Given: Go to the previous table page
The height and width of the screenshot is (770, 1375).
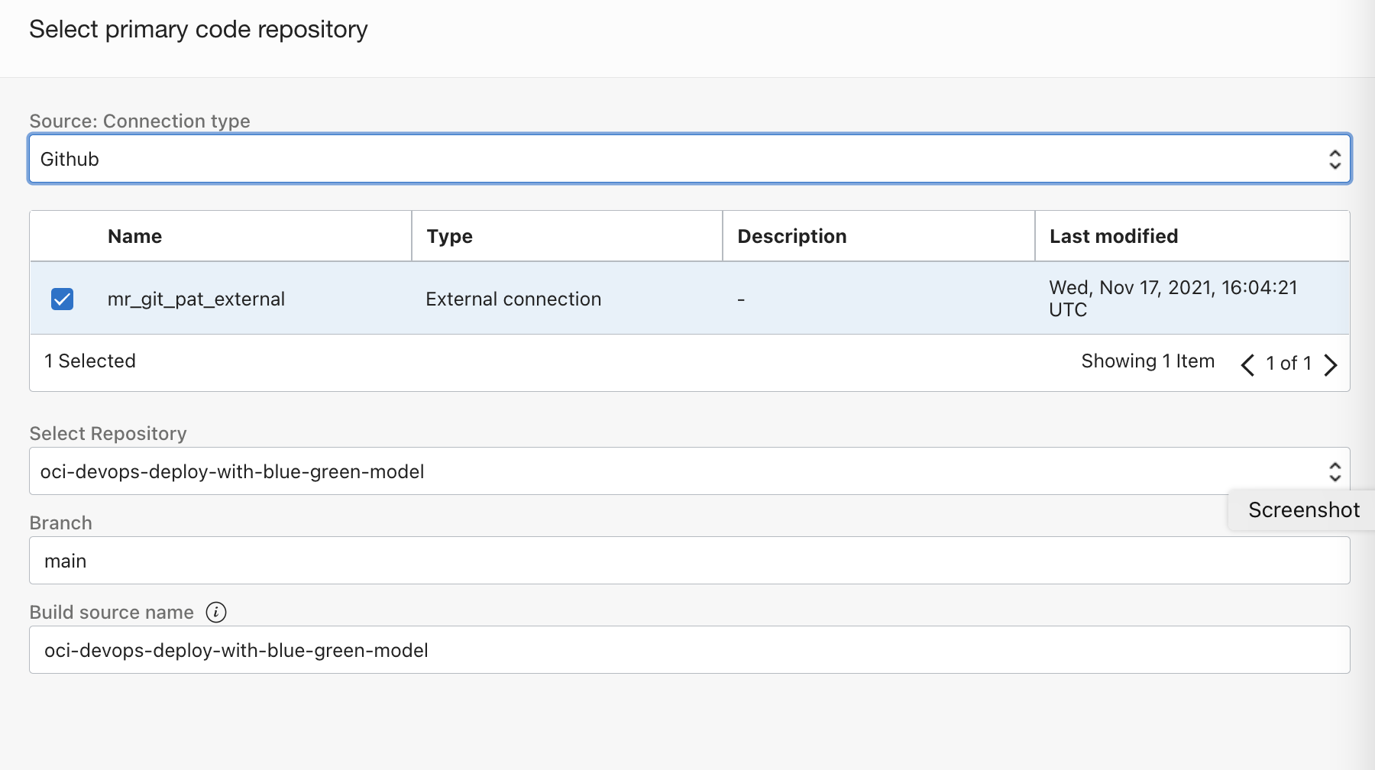Looking at the screenshot, I should [x=1247, y=364].
